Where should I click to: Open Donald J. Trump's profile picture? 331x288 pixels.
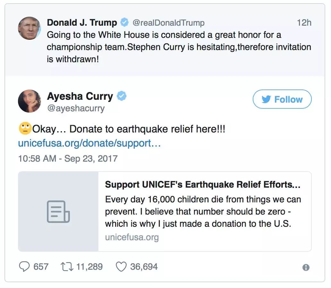point(29,28)
